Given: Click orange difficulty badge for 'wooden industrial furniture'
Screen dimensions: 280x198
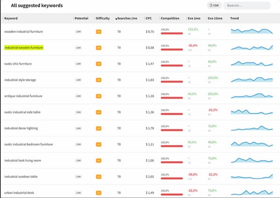Looking at the screenshot, I should 98,32.
